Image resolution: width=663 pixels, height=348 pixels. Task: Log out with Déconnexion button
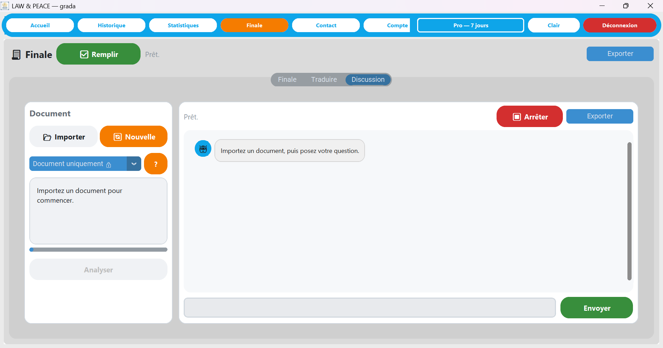point(620,25)
